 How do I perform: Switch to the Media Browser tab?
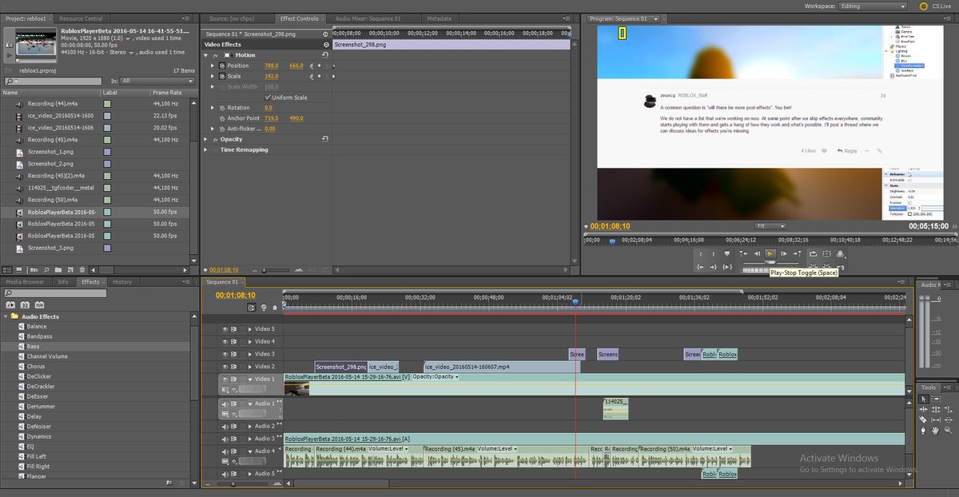tap(25, 282)
